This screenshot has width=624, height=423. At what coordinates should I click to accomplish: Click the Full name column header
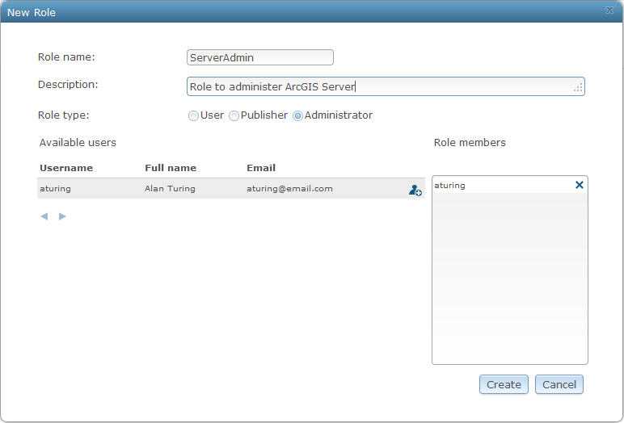click(171, 168)
